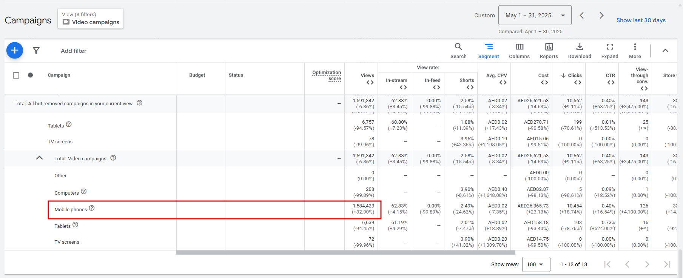Open Reports from the toolbar
683x278 pixels.
pyautogui.click(x=549, y=51)
